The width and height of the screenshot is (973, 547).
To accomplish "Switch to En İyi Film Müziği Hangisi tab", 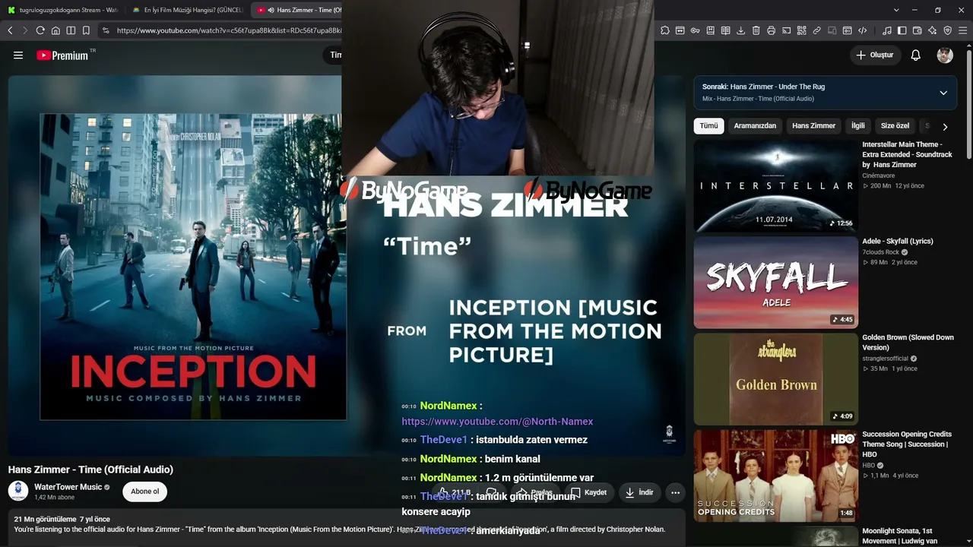I will [x=187, y=10].
